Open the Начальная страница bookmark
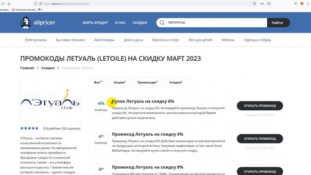The height and width of the screenshot is (175, 311). click(24, 10)
